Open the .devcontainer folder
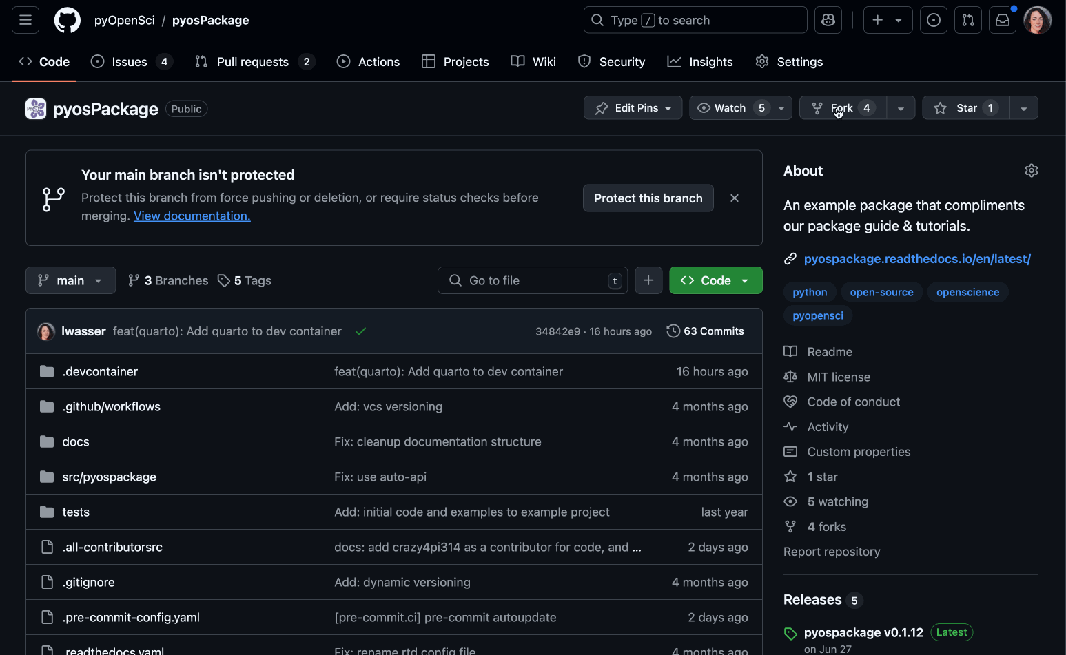This screenshot has width=1066, height=655. tap(100, 372)
